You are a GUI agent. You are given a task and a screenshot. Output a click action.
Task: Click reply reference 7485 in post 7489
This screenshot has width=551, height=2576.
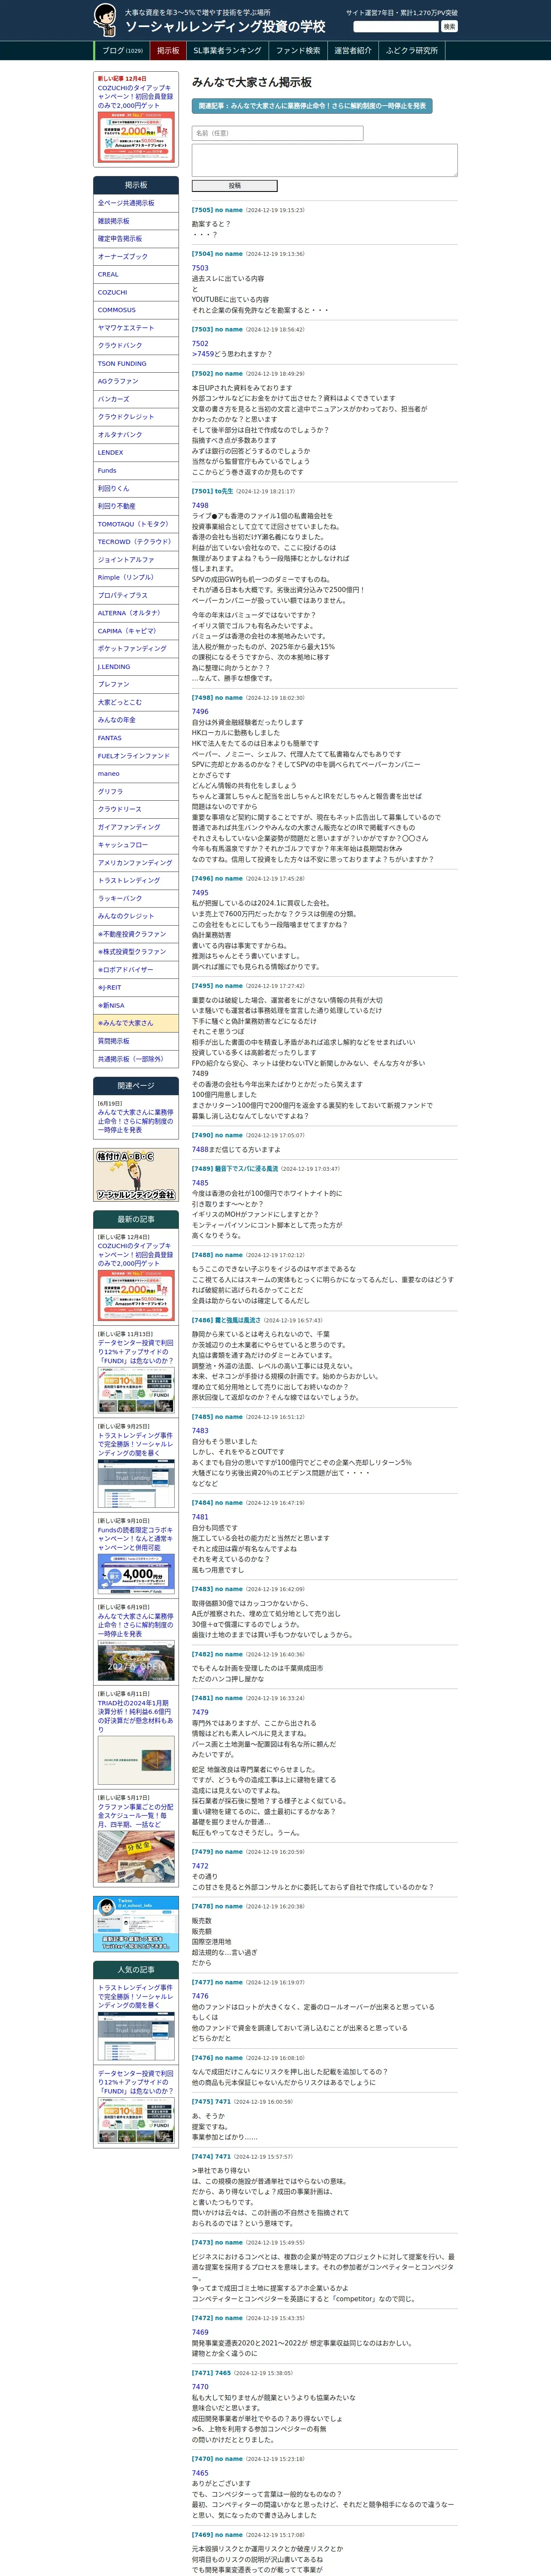200,1183
